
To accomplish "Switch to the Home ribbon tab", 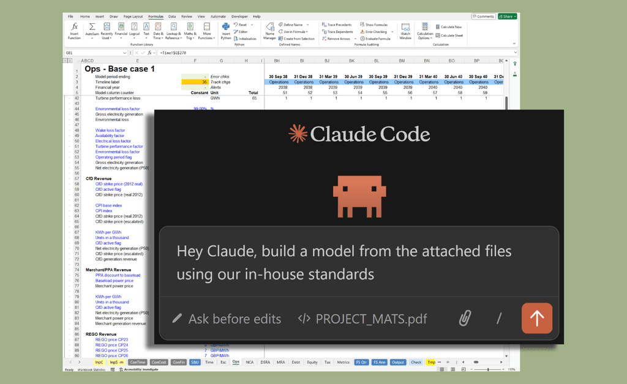I will pyautogui.click(x=84, y=17).
